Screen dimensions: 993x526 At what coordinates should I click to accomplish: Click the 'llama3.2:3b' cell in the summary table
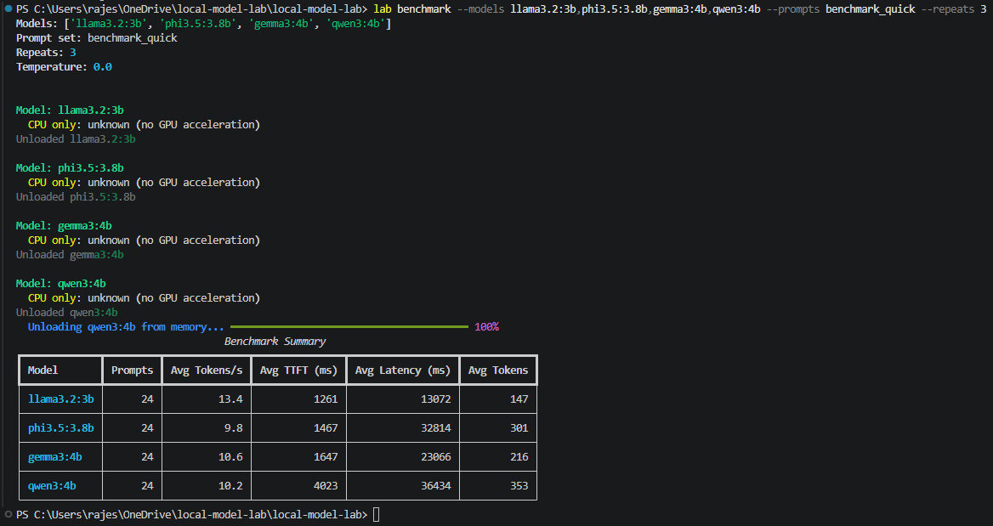pyautogui.click(x=61, y=399)
